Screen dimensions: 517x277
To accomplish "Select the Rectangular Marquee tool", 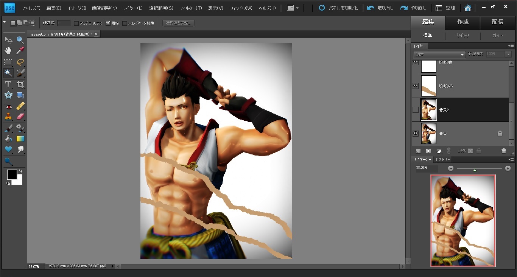I will click(8, 62).
